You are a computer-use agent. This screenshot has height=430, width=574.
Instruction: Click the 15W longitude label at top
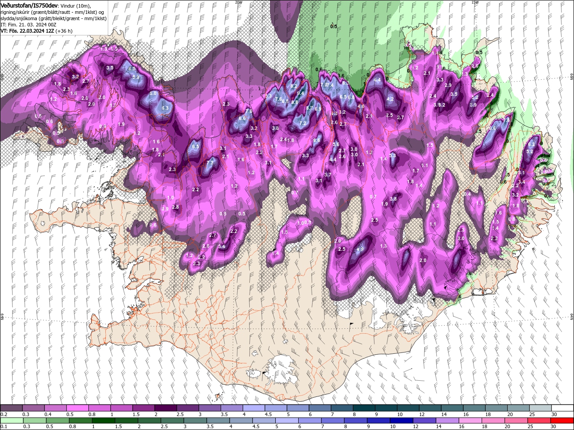pyautogui.click(x=475, y=2)
